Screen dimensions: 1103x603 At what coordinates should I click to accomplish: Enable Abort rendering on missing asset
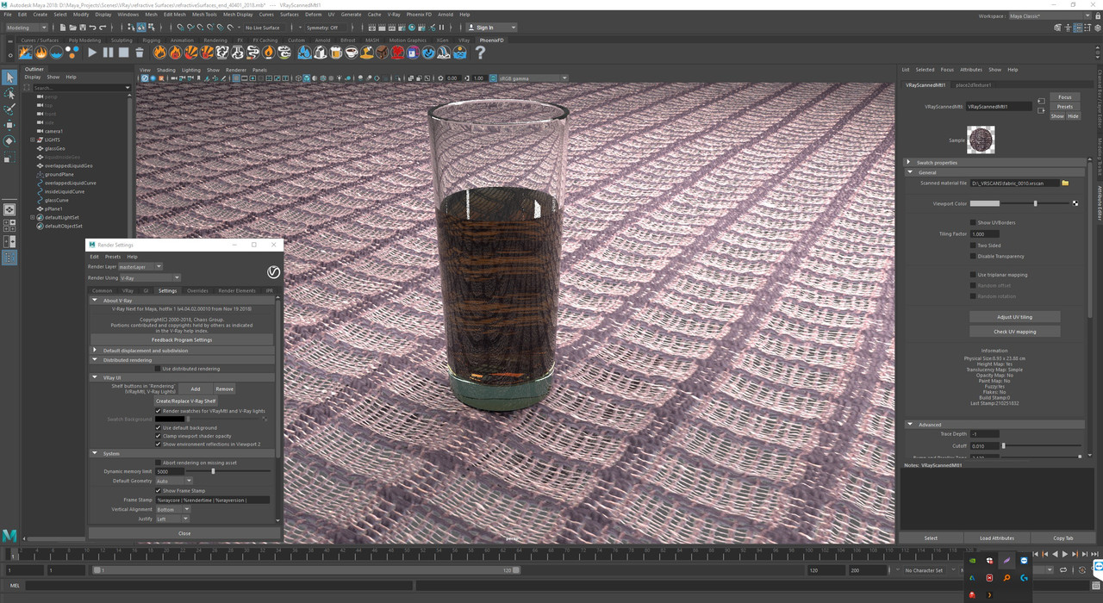click(x=158, y=463)
